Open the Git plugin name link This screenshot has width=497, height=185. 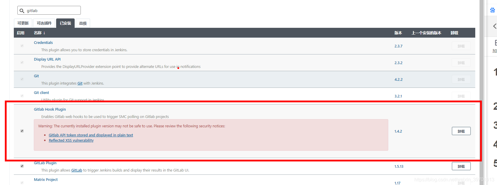(x=36, y=76)
